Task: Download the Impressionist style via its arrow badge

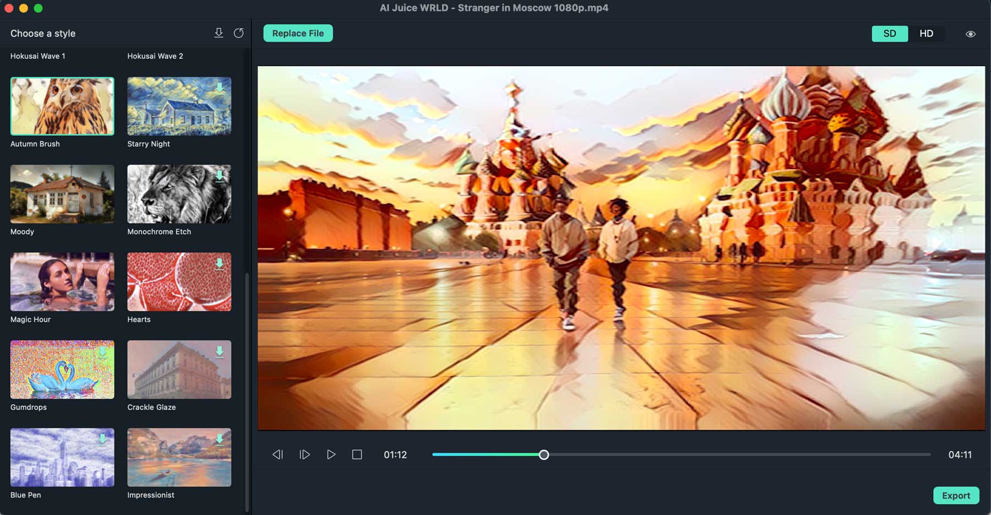Action: tap(220, 439)
